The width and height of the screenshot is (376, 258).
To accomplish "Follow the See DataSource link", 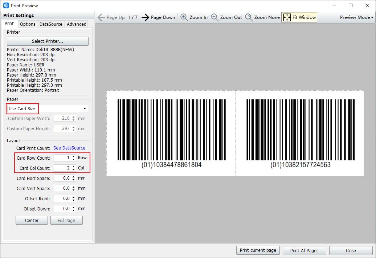I will (69, 148).
